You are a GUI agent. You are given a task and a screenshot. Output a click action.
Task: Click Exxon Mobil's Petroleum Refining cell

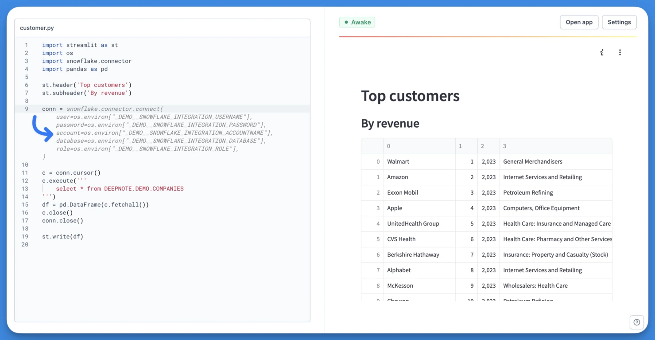556,192
